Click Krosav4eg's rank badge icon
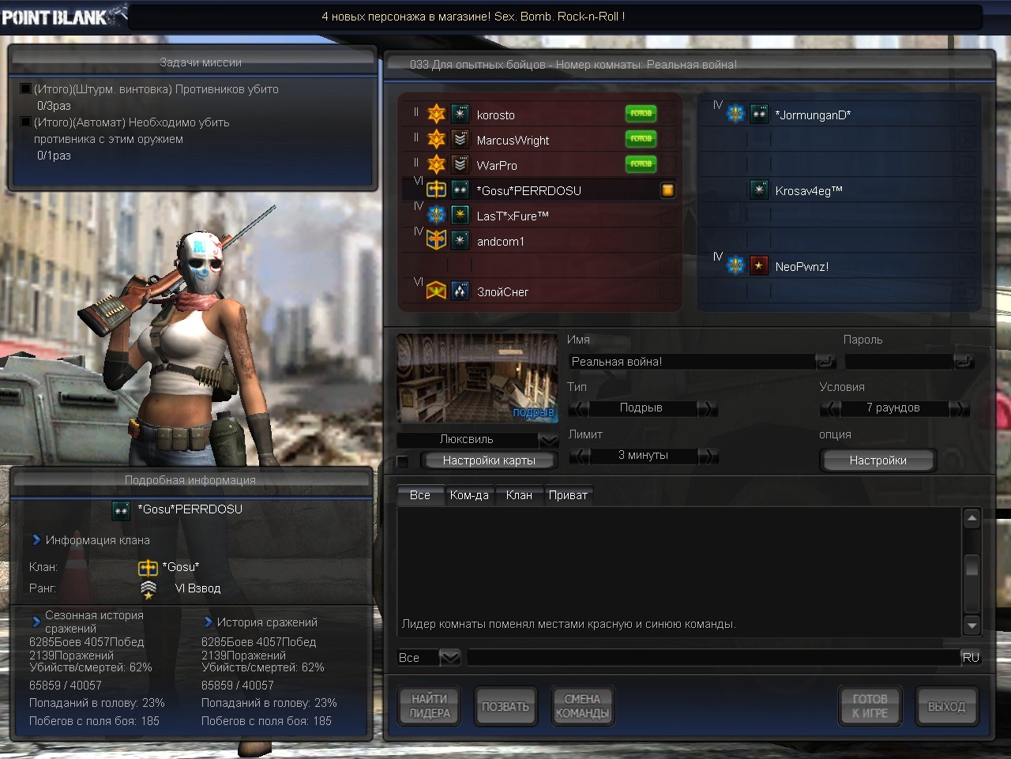 tap(759, 190)
